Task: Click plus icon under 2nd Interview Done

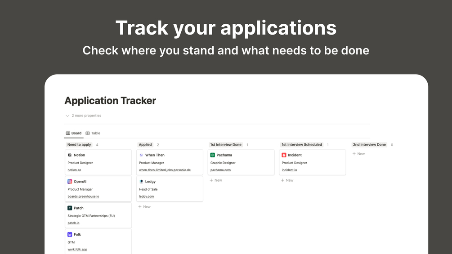Action: pos(354,154)
